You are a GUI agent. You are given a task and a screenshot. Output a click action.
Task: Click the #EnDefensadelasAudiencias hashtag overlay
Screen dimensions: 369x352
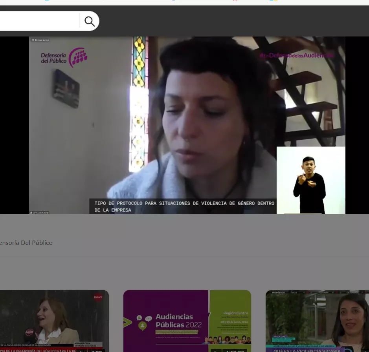(297, 55)
